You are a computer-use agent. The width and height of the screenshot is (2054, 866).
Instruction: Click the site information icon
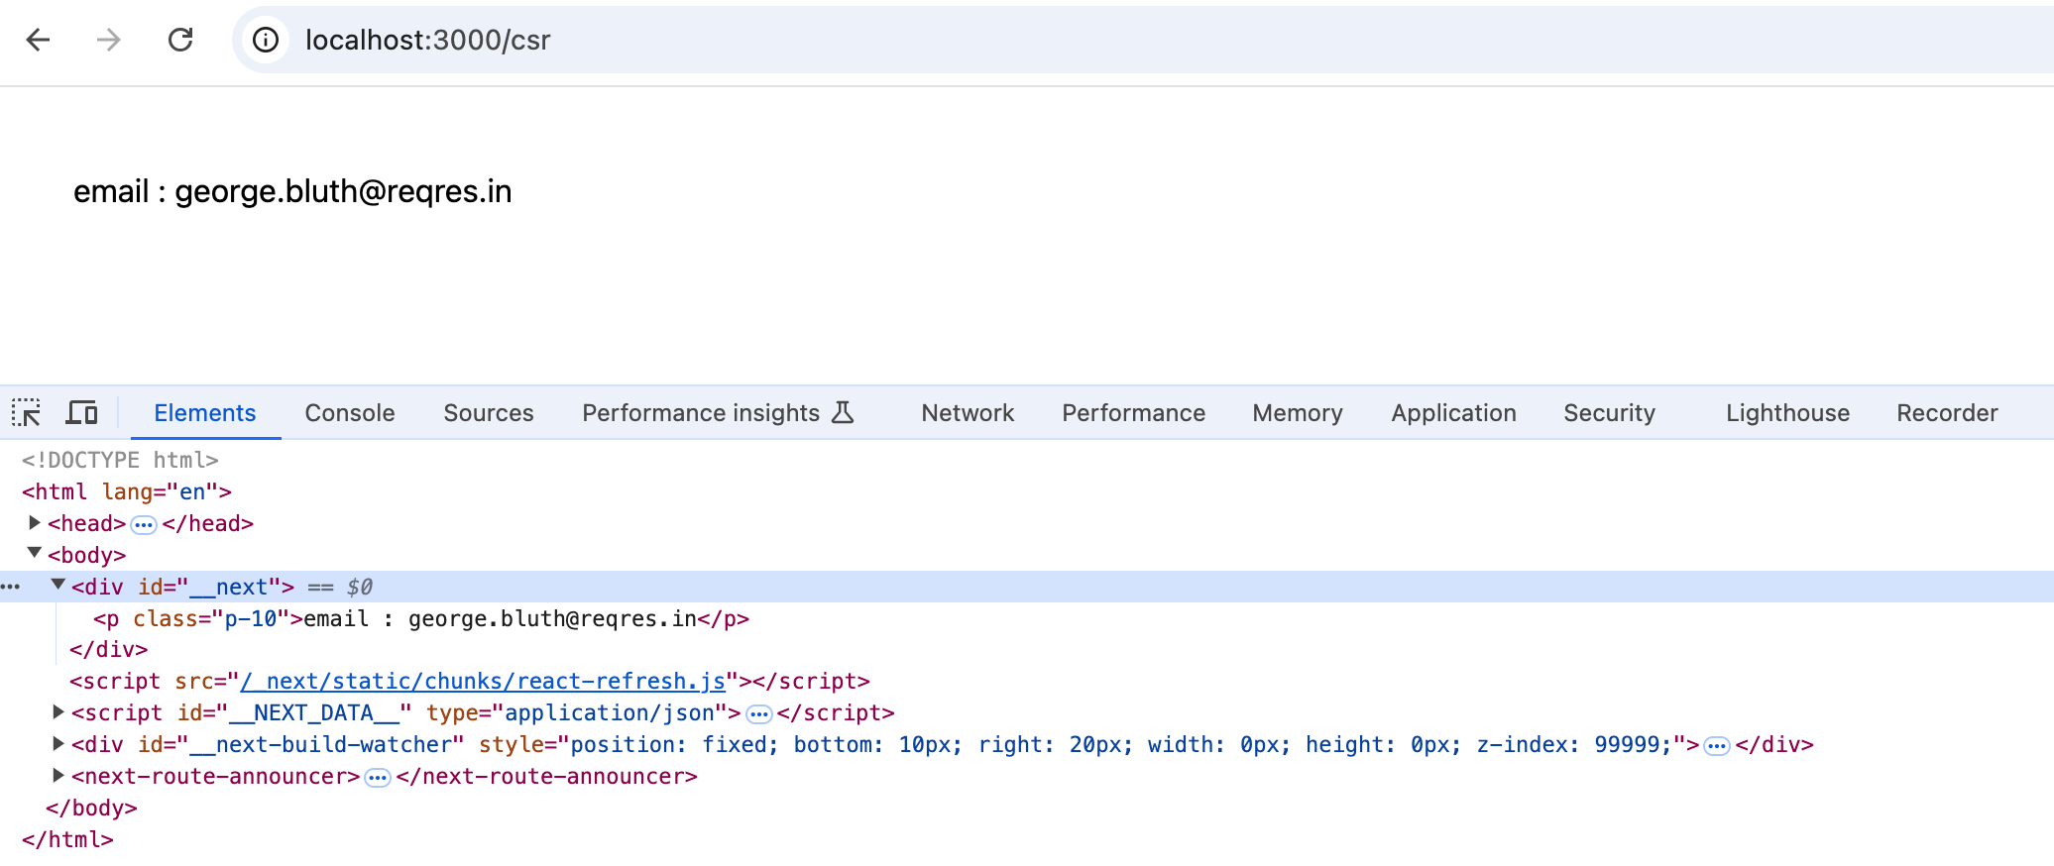coord(266,40)
